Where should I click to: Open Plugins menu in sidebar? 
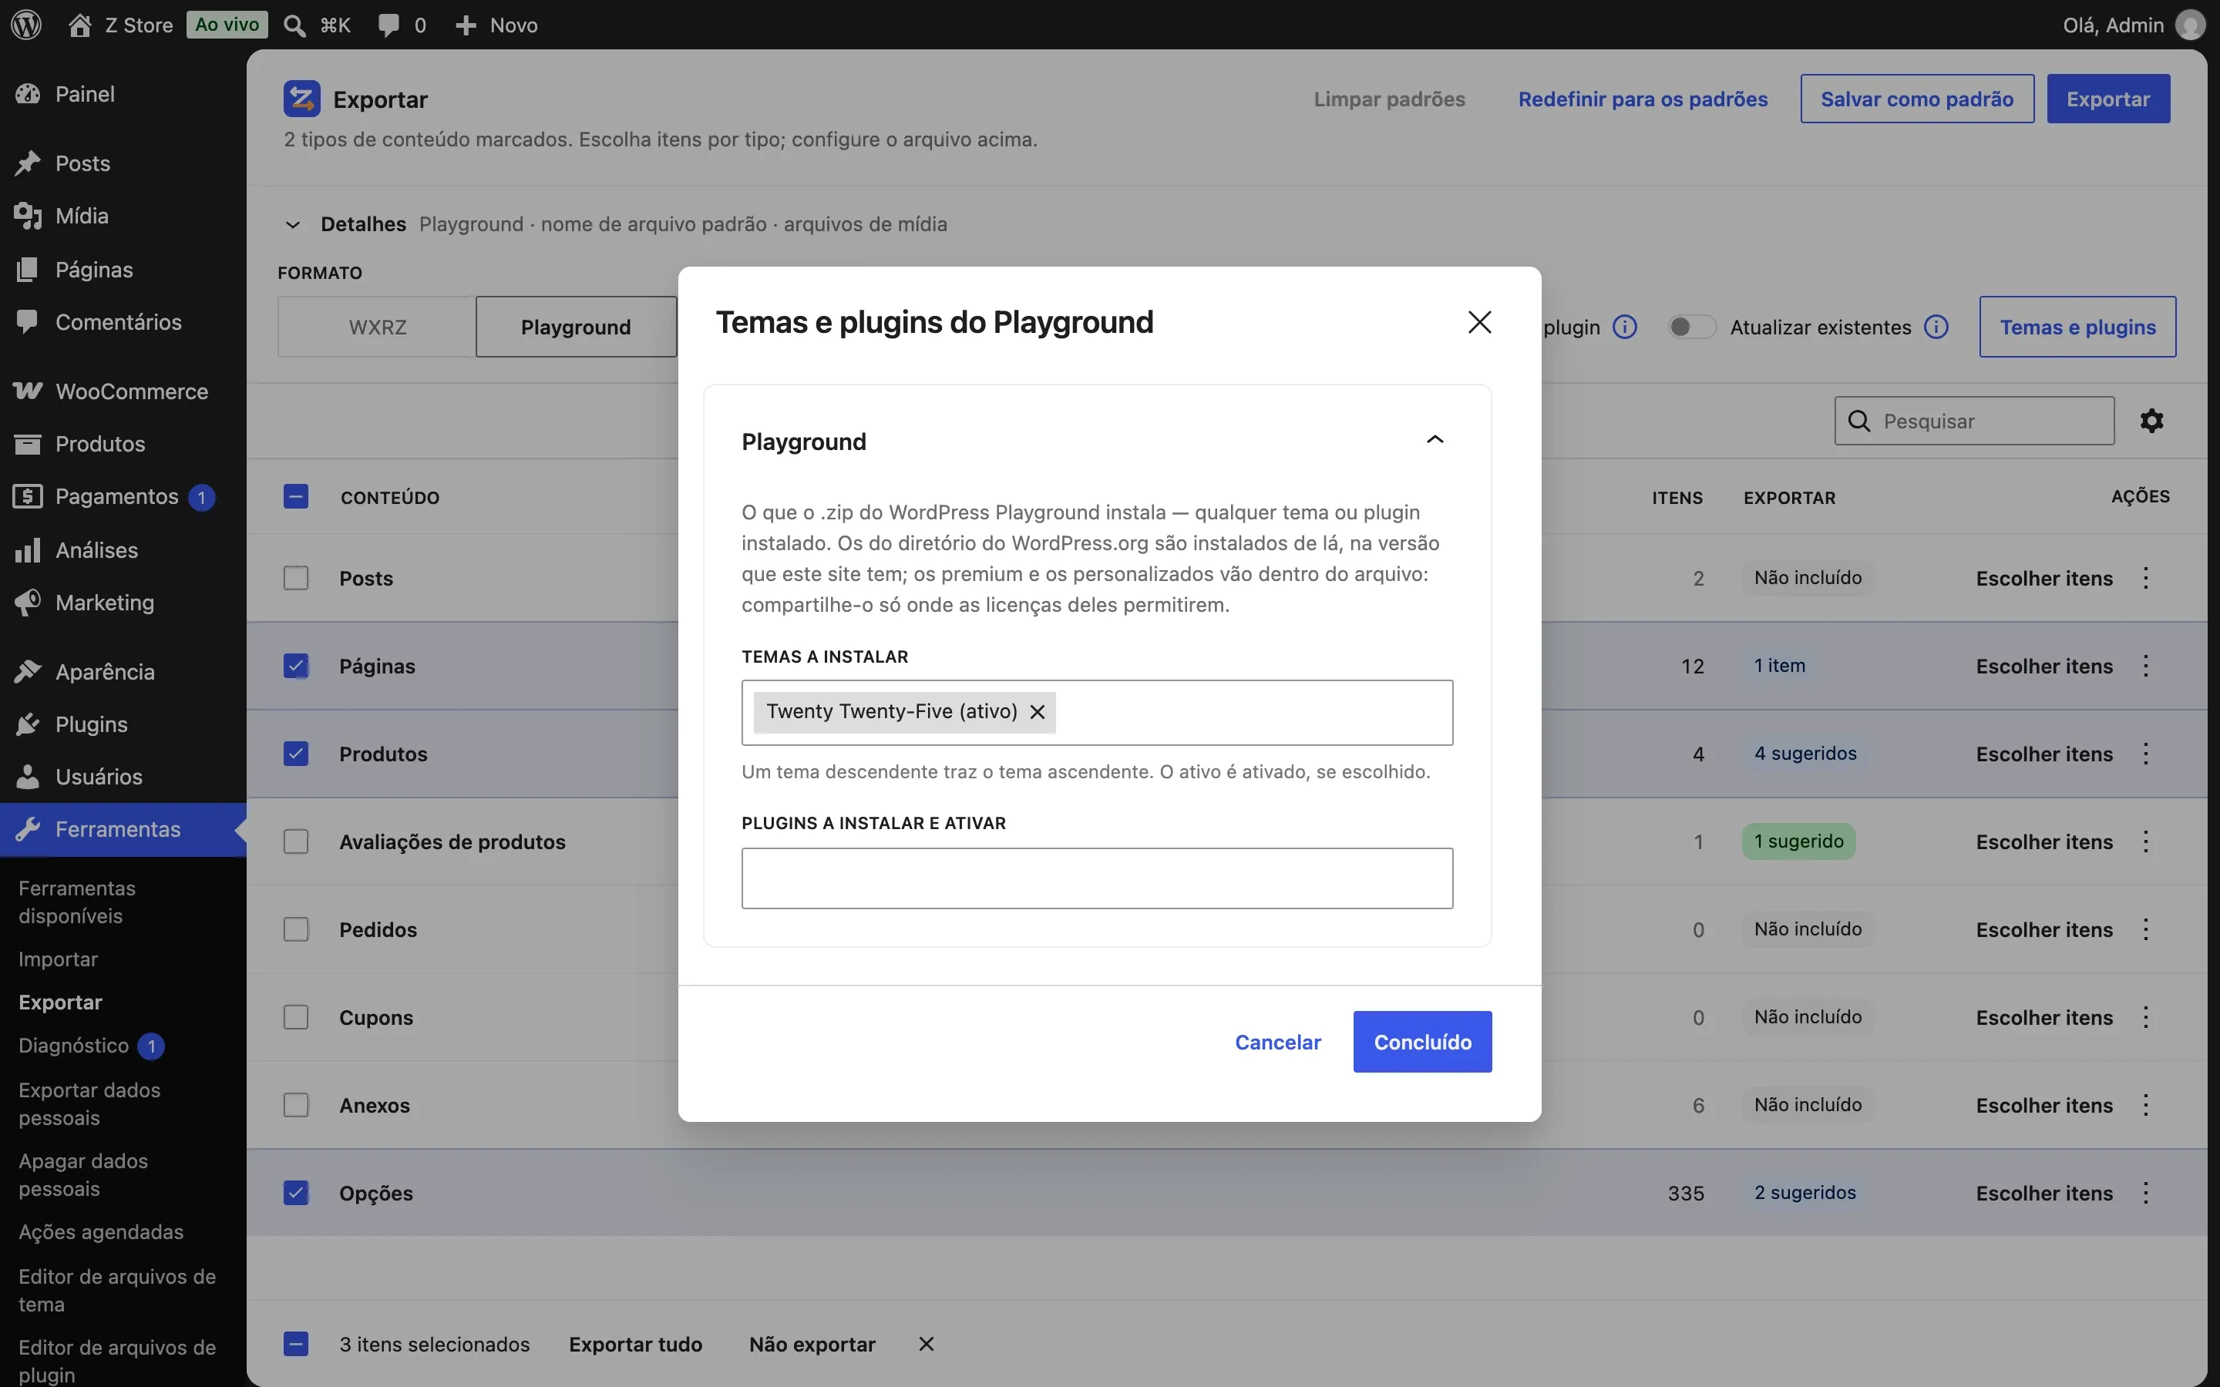[x=123, y=724]
